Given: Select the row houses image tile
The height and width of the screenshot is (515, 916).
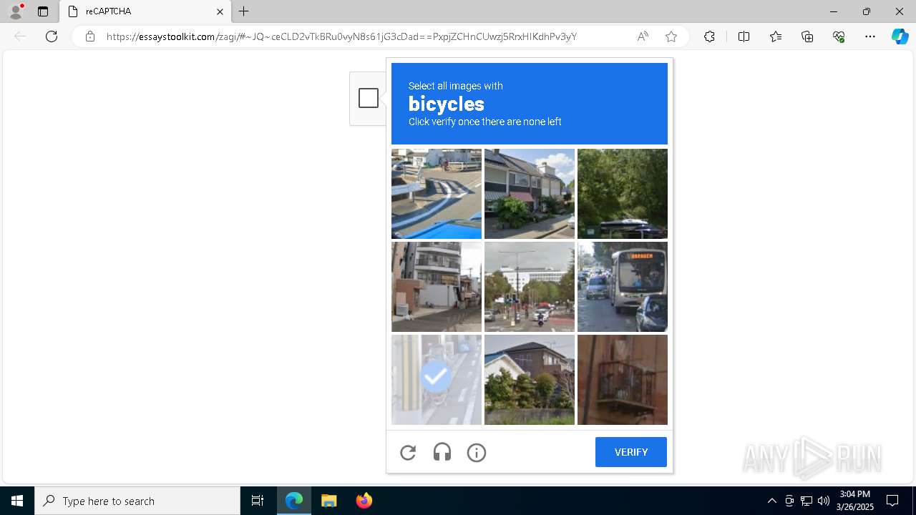Looking at the screenshot, I should click(530, 194).
